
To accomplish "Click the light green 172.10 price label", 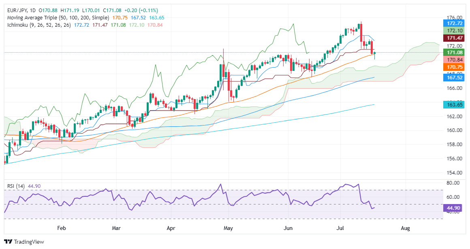I will (453, 31).
